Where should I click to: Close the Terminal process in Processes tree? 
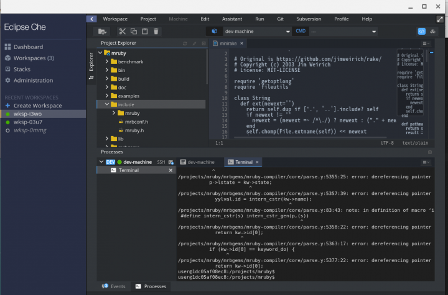click(170, 170)
